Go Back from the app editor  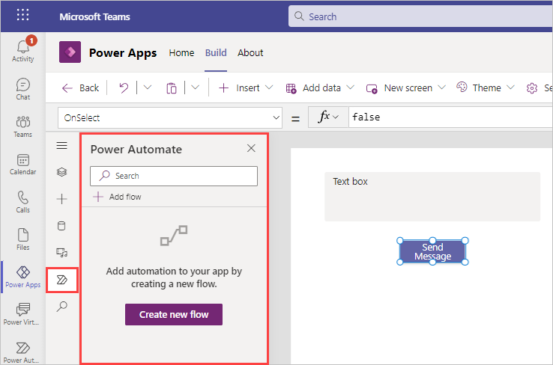(80, 88)
